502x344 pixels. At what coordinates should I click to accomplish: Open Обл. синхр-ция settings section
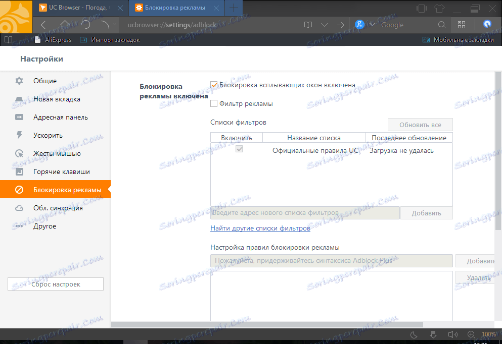coord(56,208)
